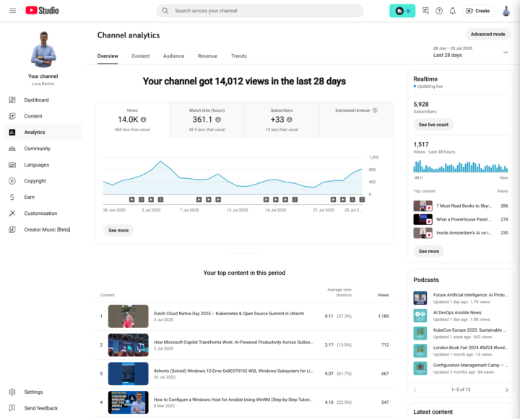Viewport: 520px width, 419px height.
Task: Open the notifications bell
Action: [x=453, y=11]
